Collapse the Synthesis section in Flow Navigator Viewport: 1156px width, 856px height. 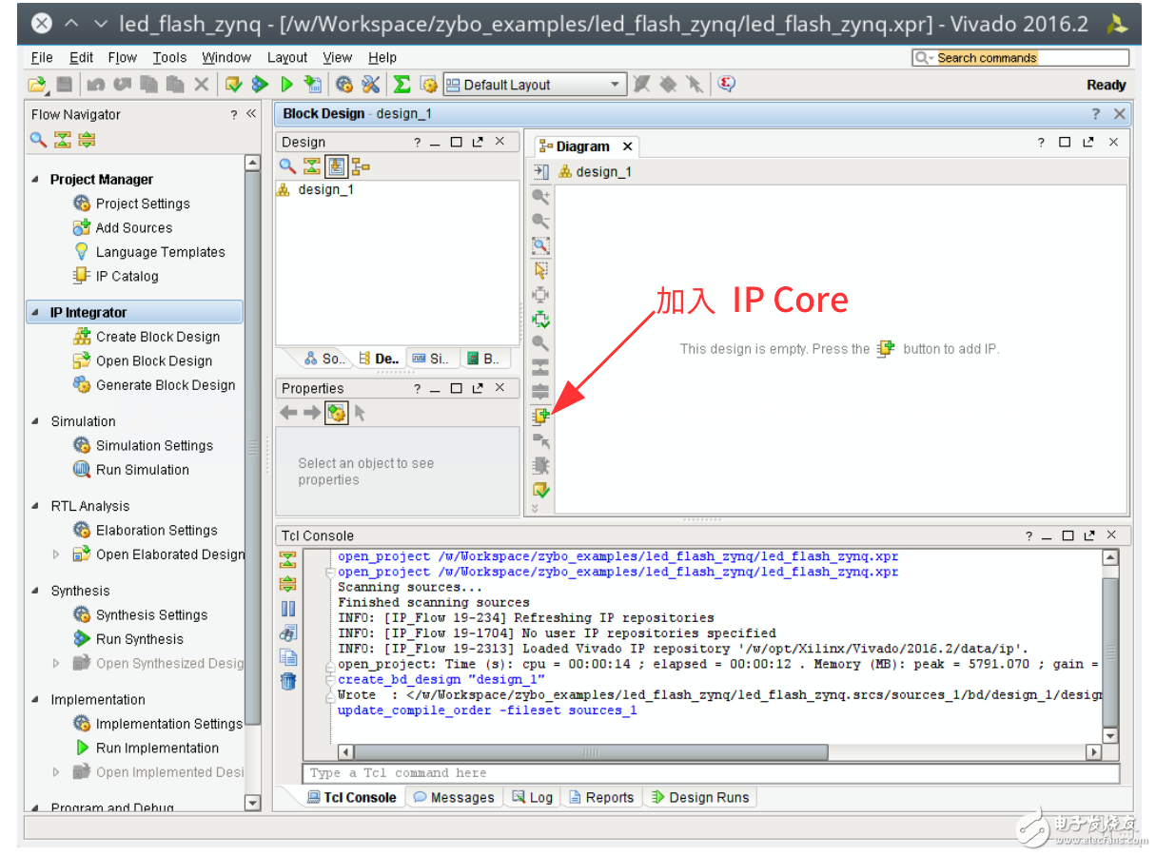pos(36,591)
